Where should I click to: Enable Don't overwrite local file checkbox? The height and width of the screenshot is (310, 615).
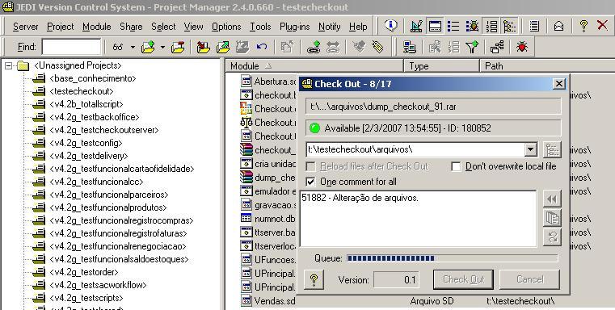[456, 167]
